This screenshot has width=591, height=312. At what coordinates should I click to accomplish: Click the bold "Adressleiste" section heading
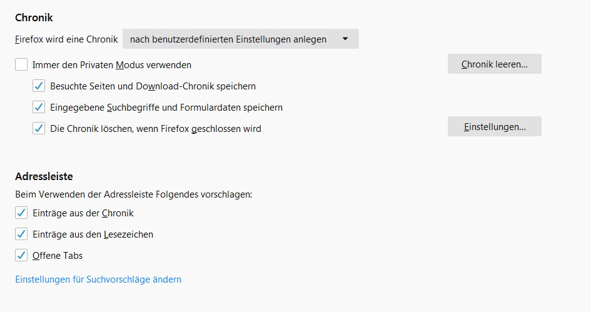44,177
